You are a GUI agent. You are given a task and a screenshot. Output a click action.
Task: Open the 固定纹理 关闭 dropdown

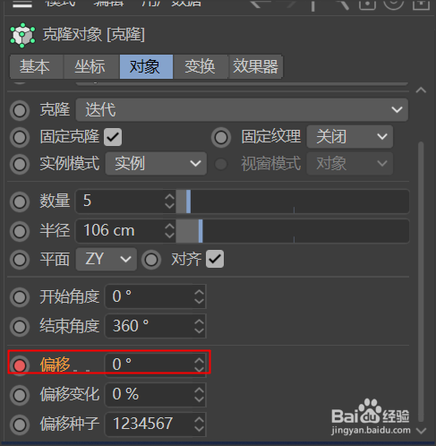pos(350,137)
